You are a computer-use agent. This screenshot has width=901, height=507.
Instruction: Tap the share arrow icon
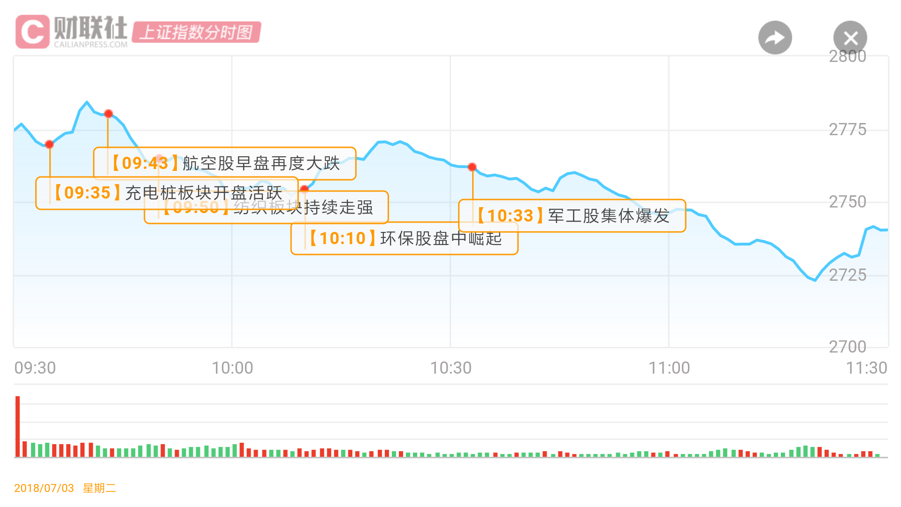tap(775, 38)
